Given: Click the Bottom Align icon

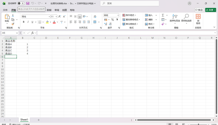Looking at the screenshot, I should 80,17.
